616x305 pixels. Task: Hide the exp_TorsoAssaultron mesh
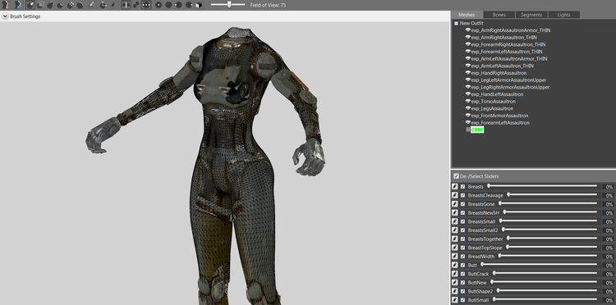tap(468, 102)
